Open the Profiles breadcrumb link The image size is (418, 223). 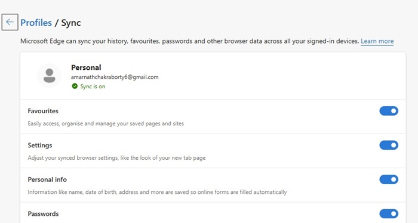(36, 23)
